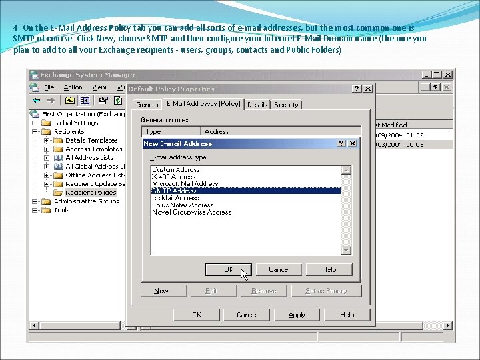Expand the Details Templates node

[x=47, y=141]
